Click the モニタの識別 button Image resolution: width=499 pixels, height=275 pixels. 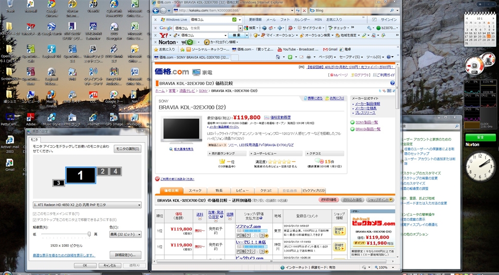pos(127,149)
